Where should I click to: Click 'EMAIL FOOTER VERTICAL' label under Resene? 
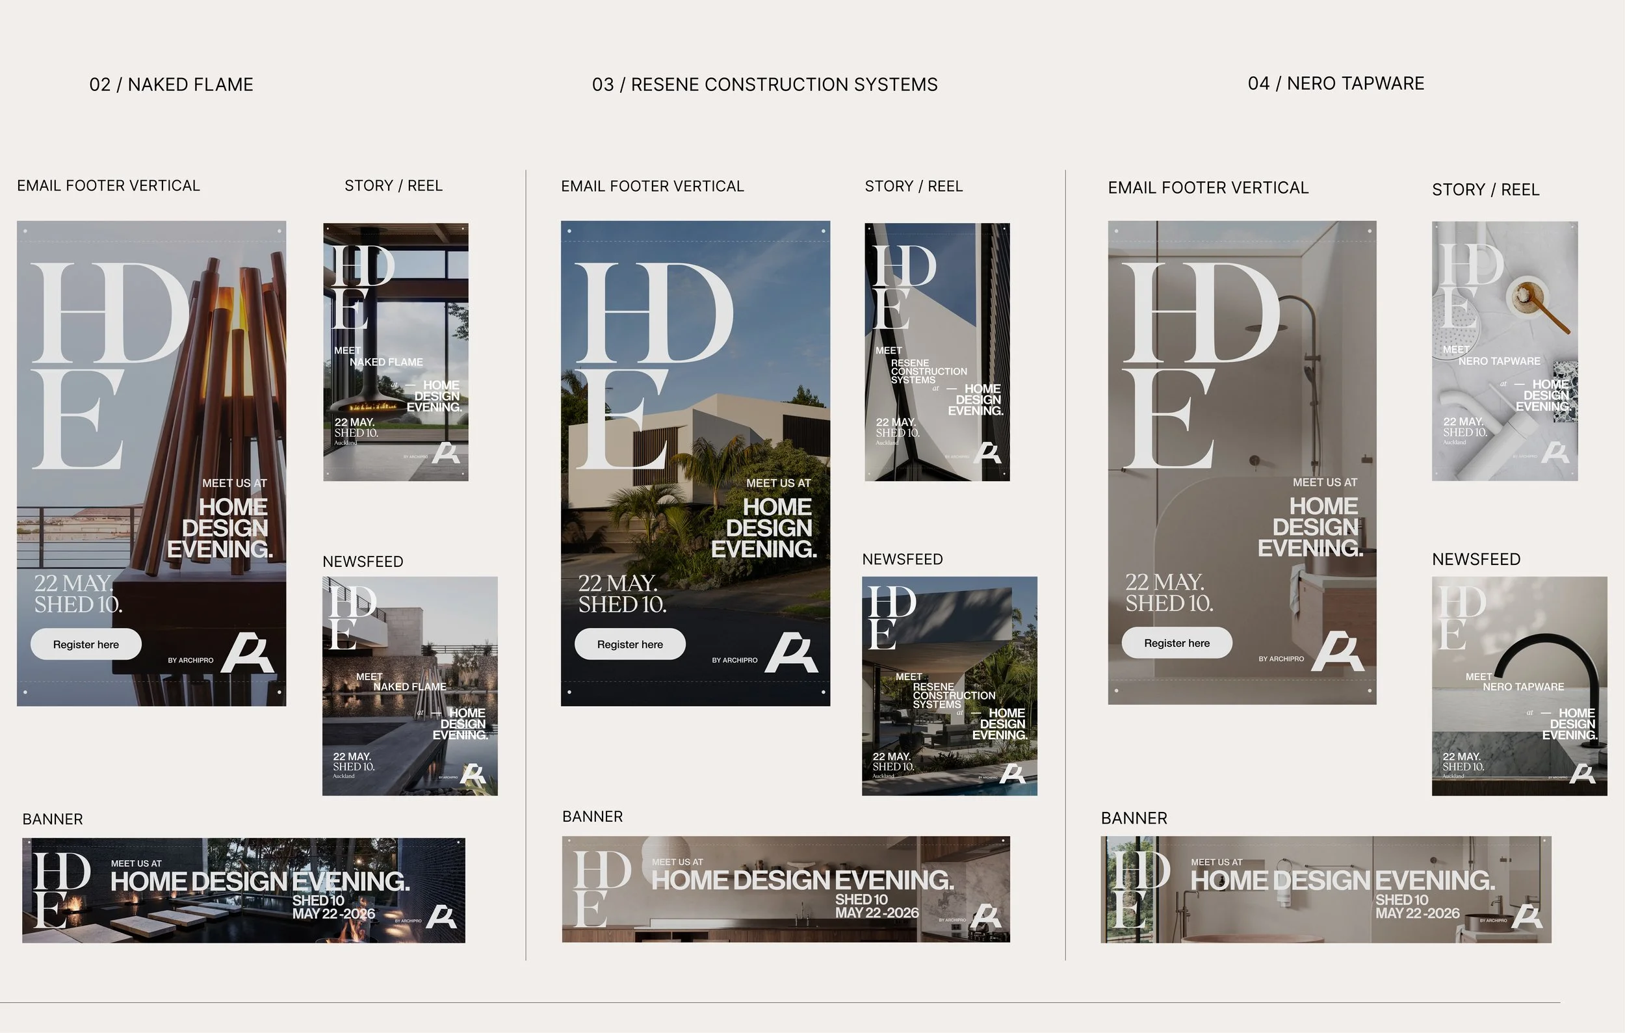(x=653, y=186)
